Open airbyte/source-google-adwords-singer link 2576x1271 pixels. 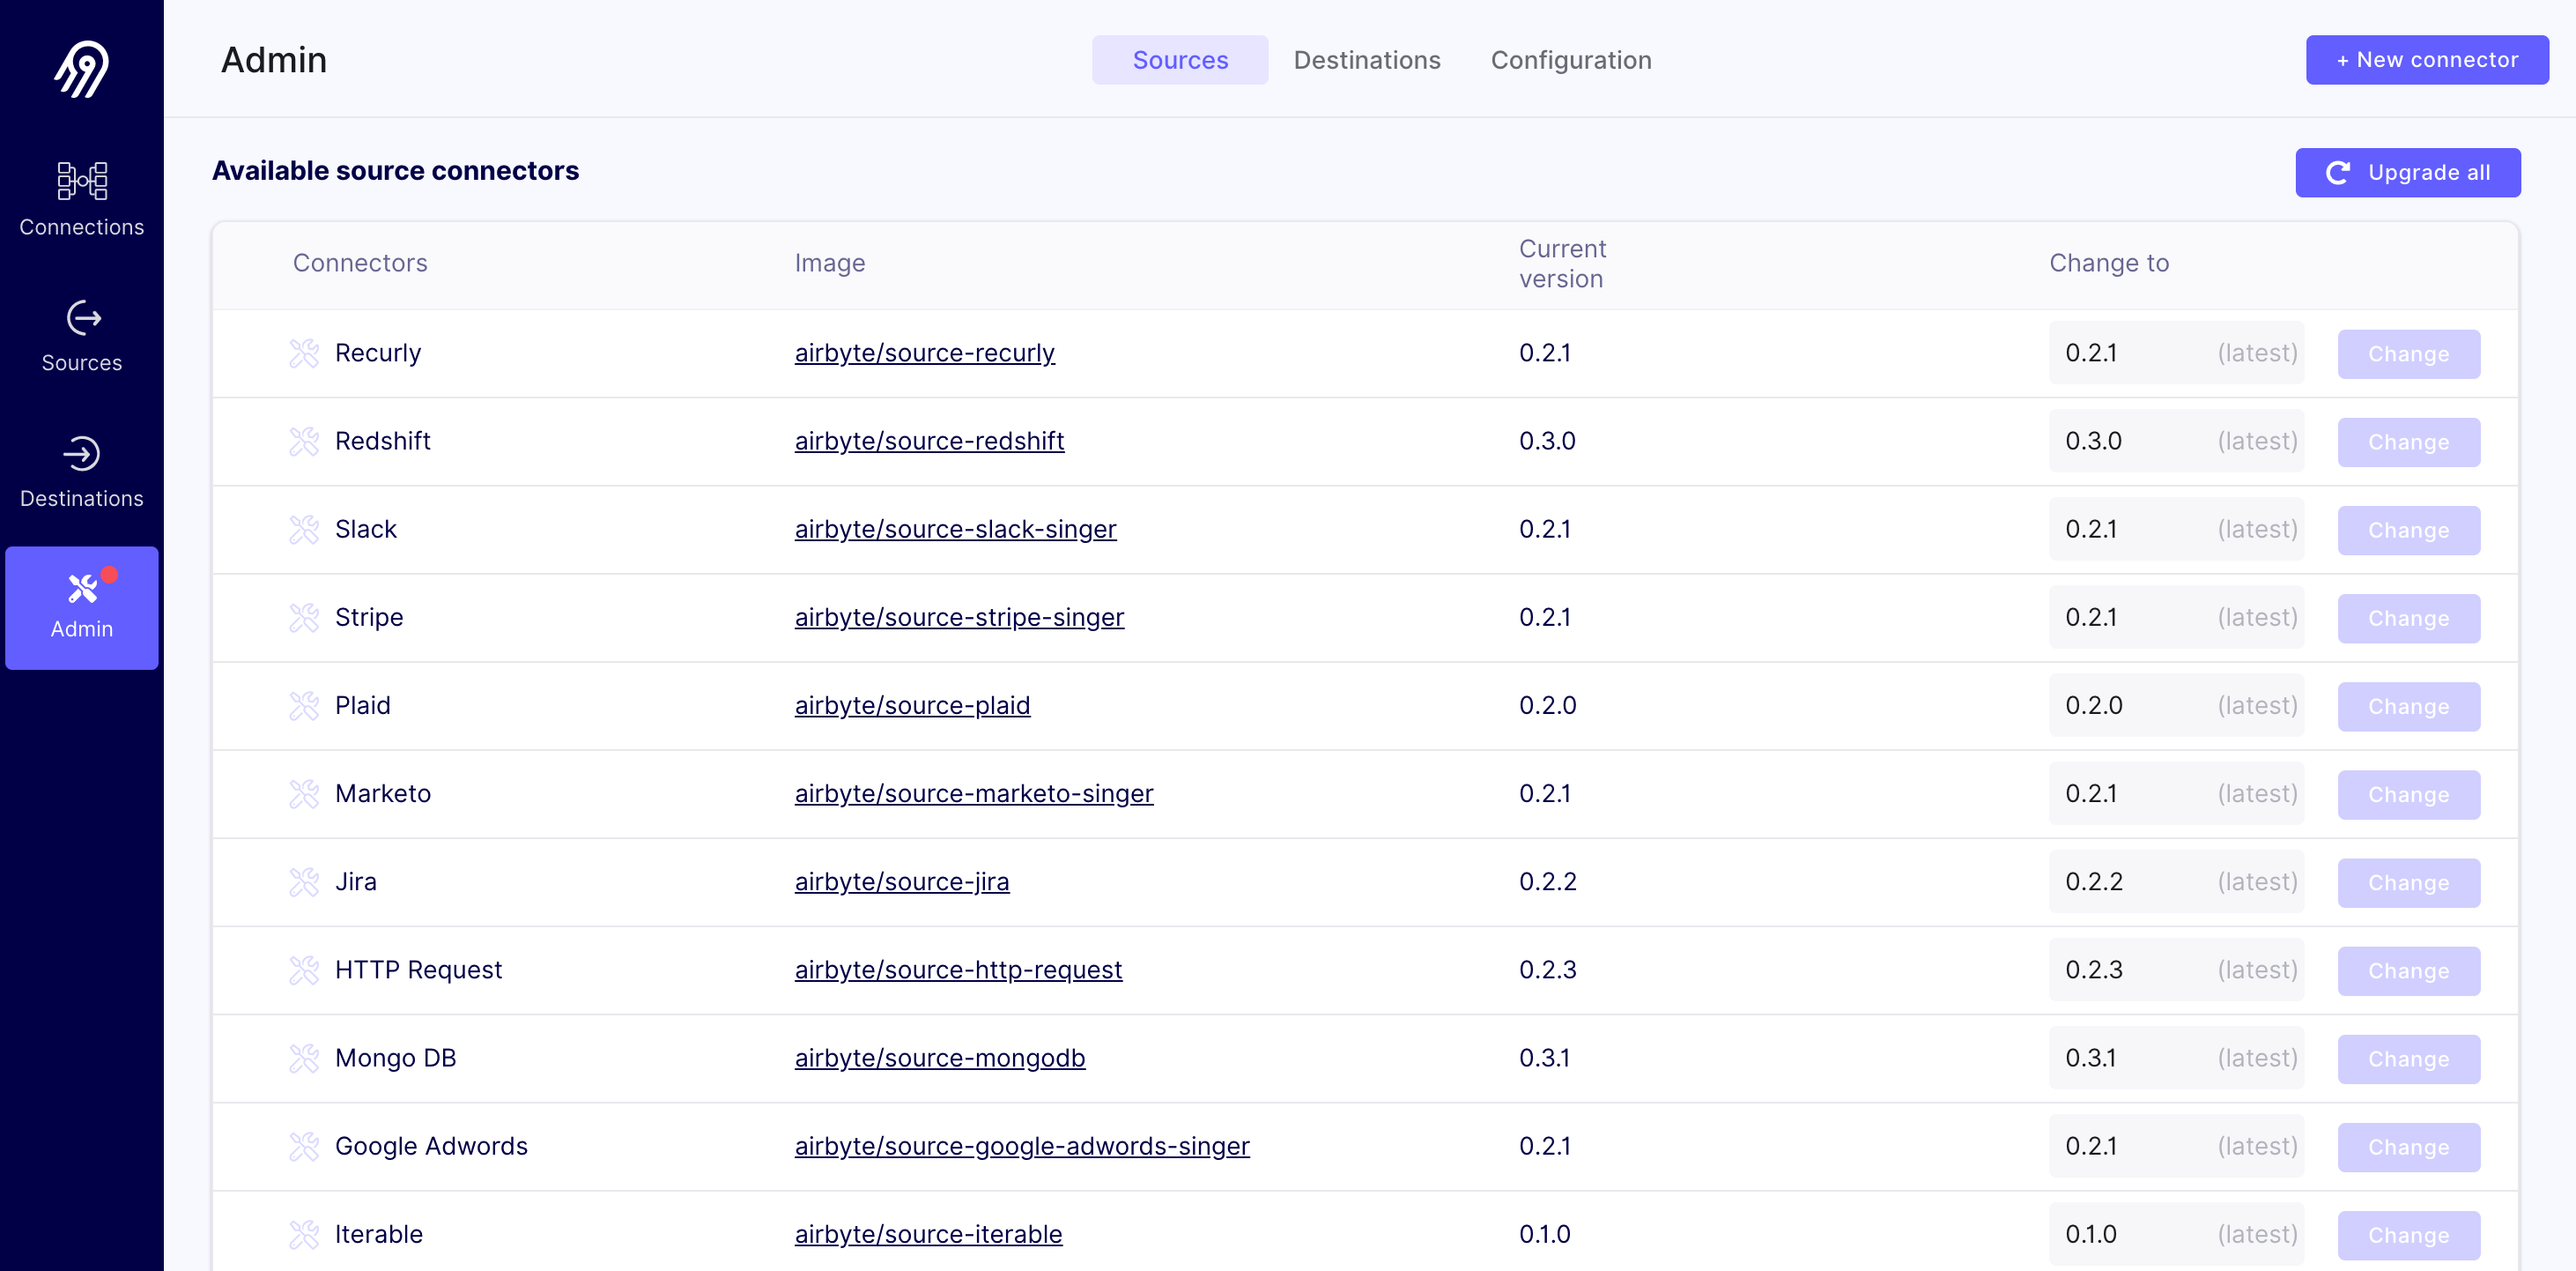[x=1021, y=1146]
